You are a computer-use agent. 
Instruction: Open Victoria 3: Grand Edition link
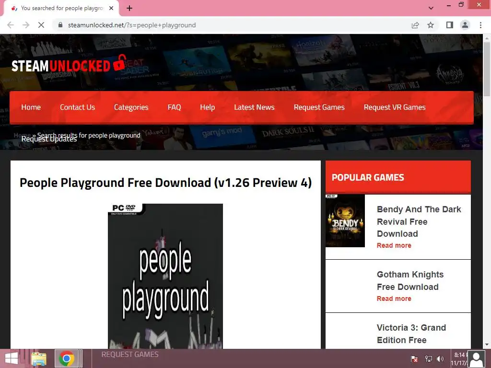(411, 333)
